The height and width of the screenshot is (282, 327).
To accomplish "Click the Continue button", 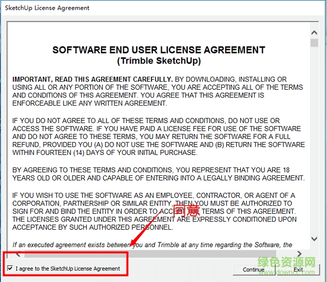I will click(254, 270).
